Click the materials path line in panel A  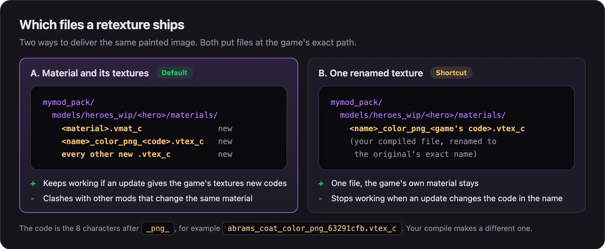tap(135, 115)
